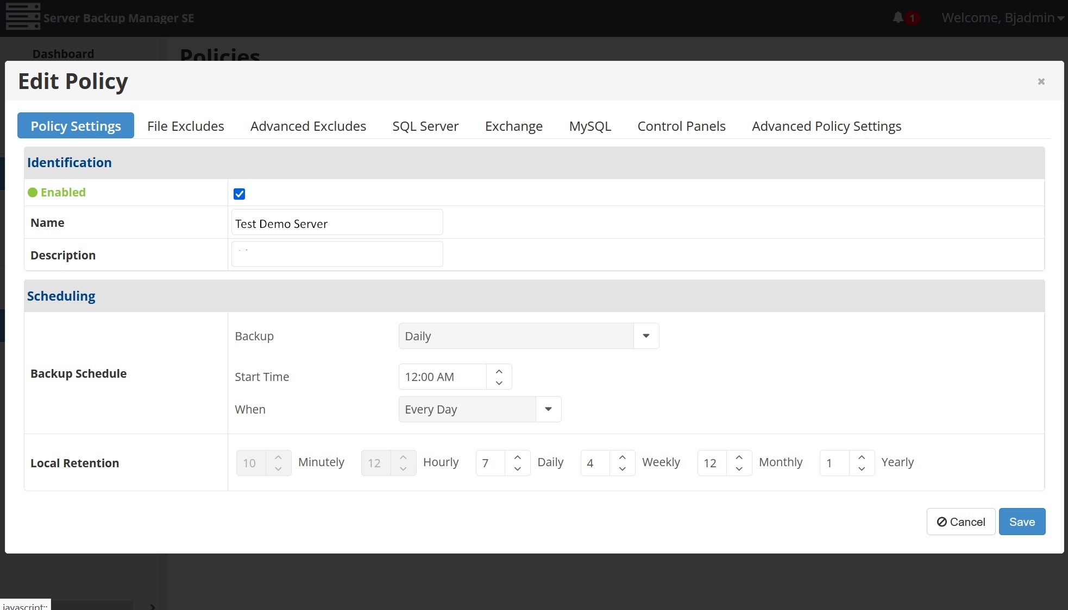Screen dimensions: 1068x610
Task: Click the Backup Schedule label
Action: point(78,373)
